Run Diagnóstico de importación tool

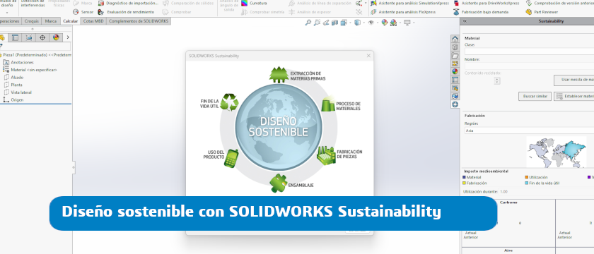pos(128,3)
